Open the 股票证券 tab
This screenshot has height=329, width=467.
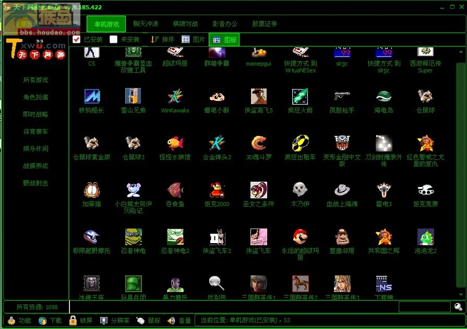pyautogui.click(x=265, y=24)
